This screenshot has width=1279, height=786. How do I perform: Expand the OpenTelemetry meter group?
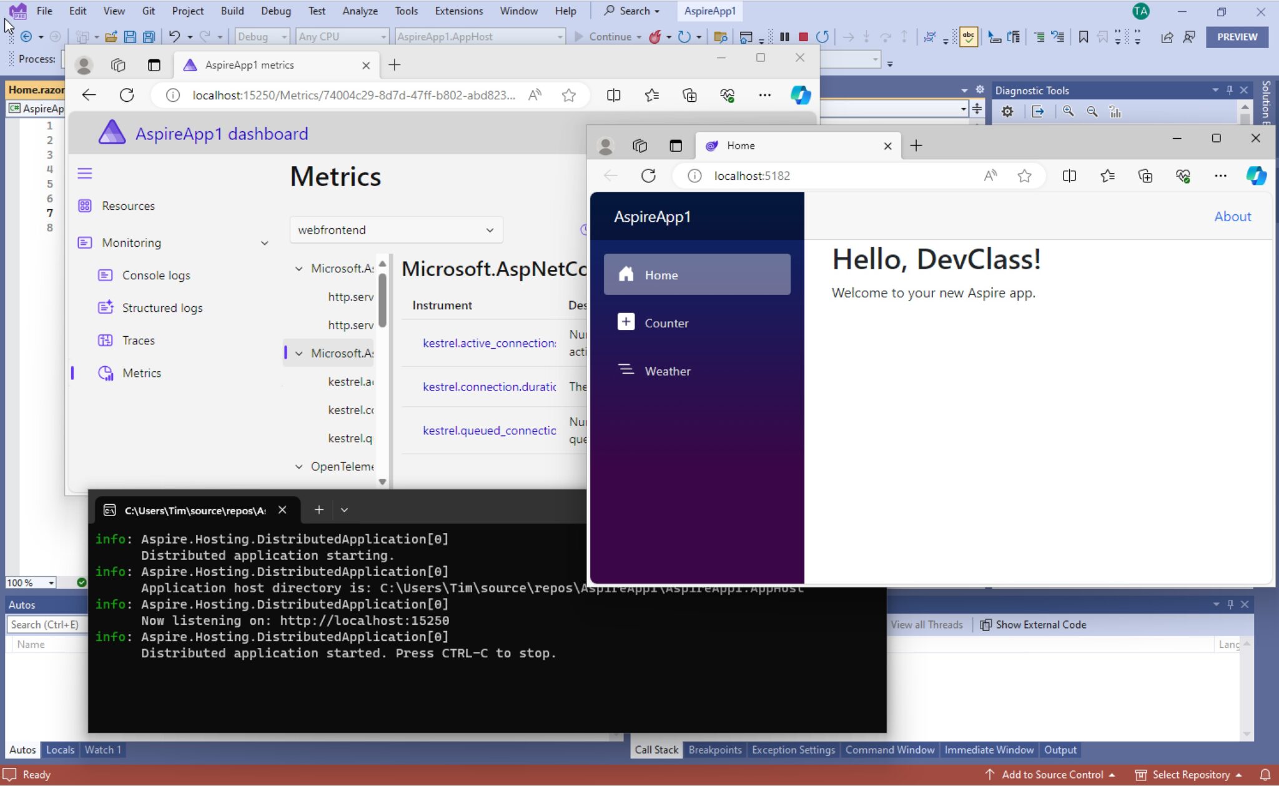pyautogui.click(x=299, y=466)
